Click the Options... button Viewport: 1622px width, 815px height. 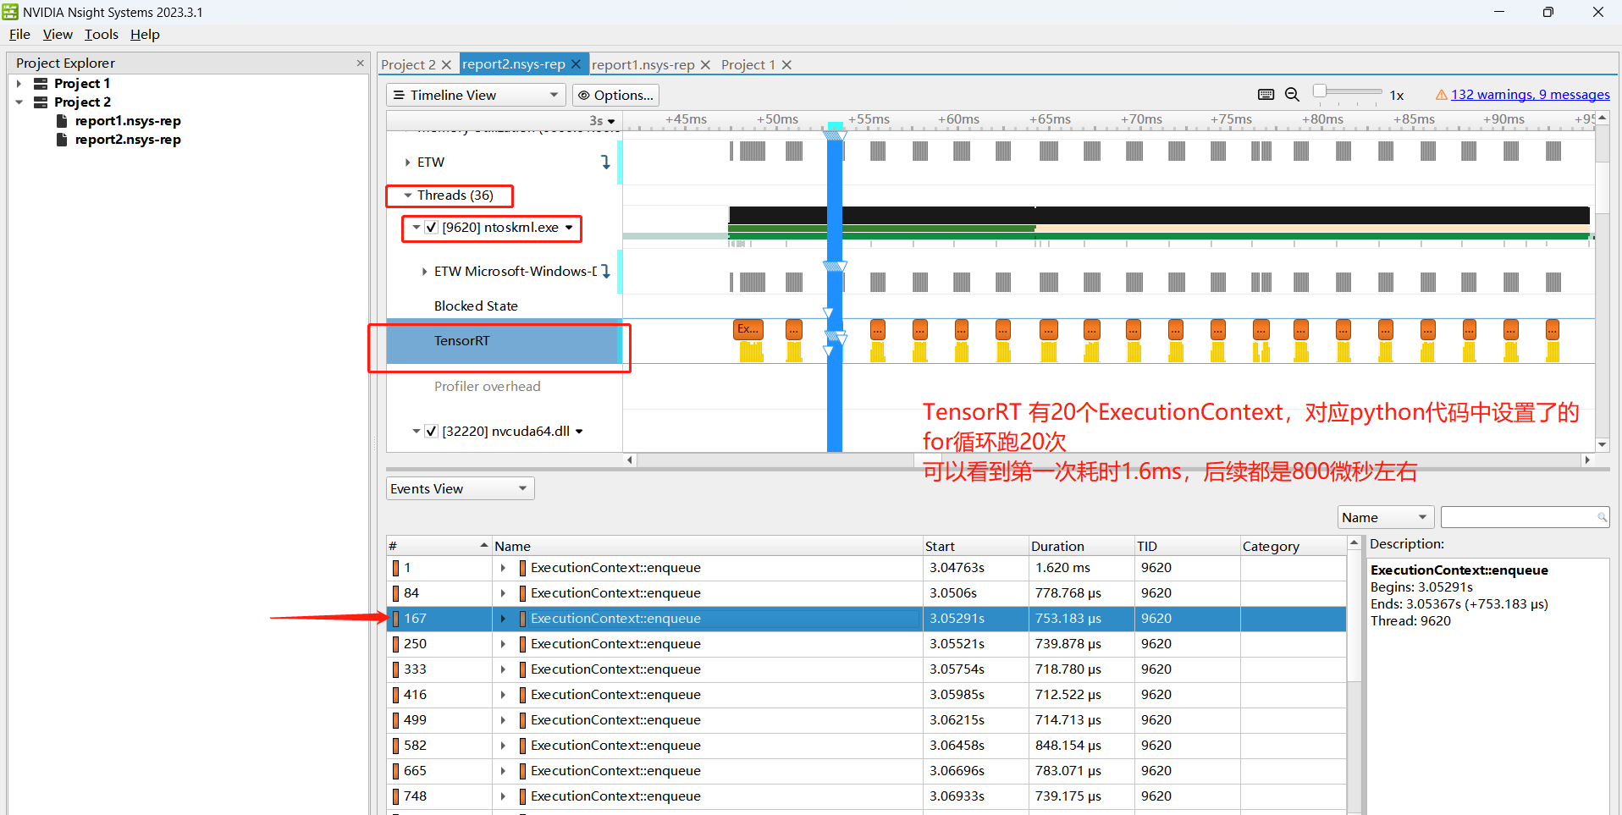[615, 95]
